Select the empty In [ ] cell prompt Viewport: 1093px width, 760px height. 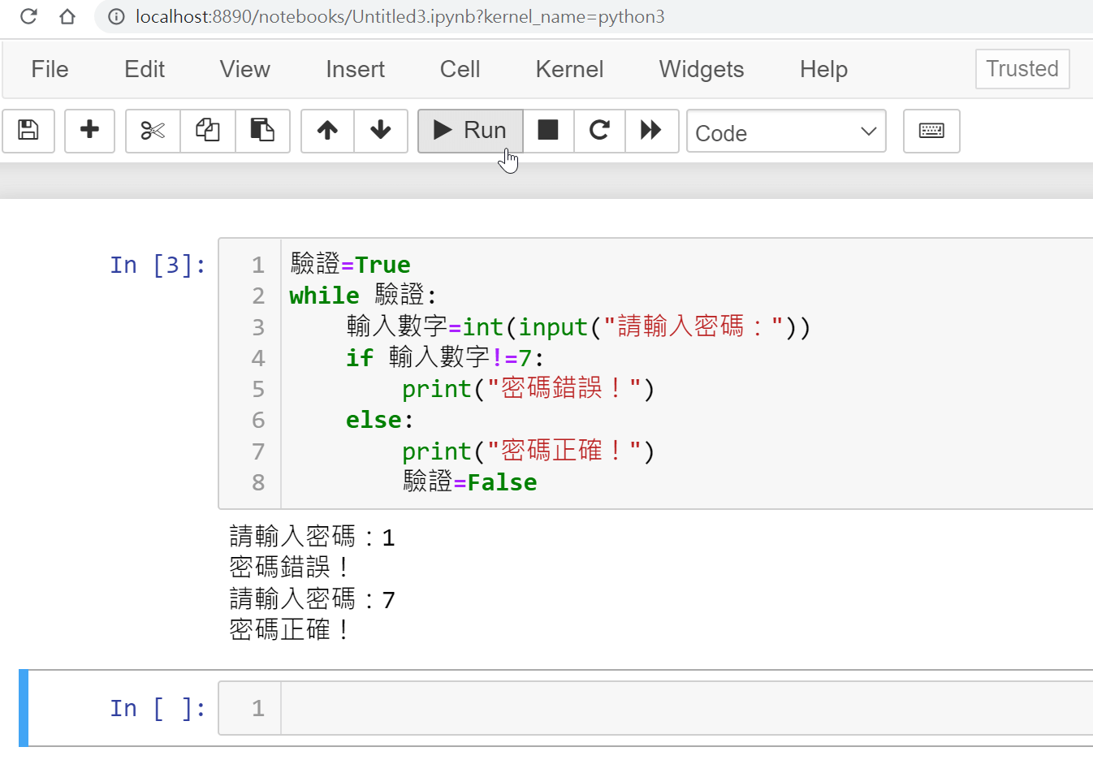[158, 708]
